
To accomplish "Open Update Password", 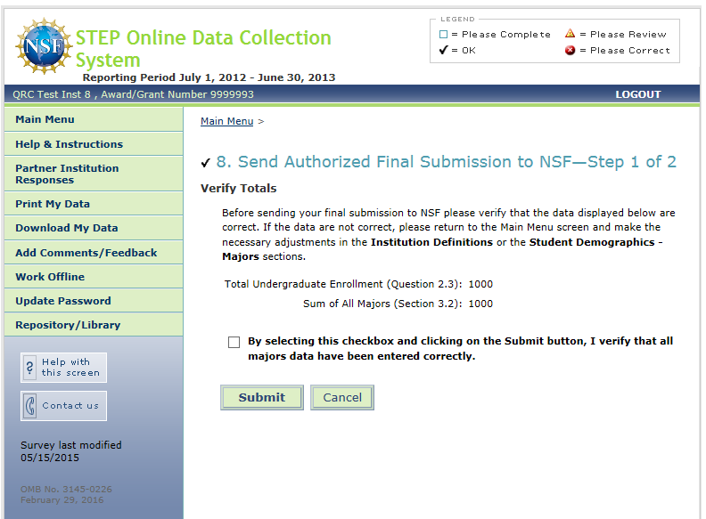I will 94,301.
